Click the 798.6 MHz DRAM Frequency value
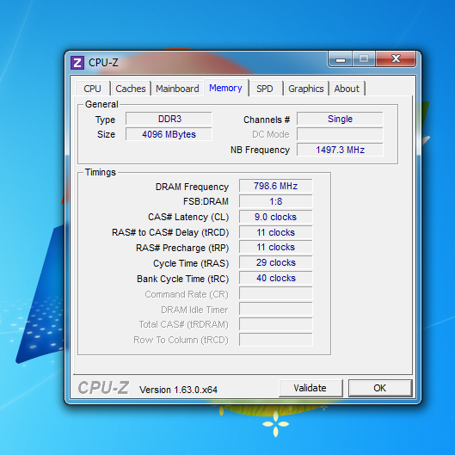This screenshot has height=455, width=455. (x=276, y=186)
